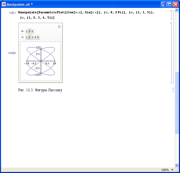Select n value 5 button

38,37
